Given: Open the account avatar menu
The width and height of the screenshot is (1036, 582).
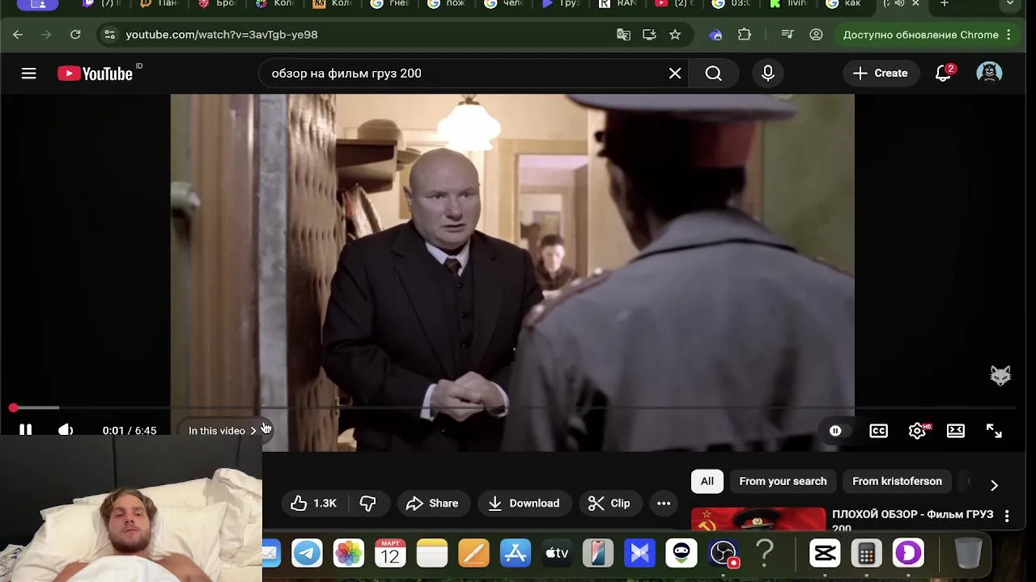Looking at the screenshot, I should pos(989,74).
